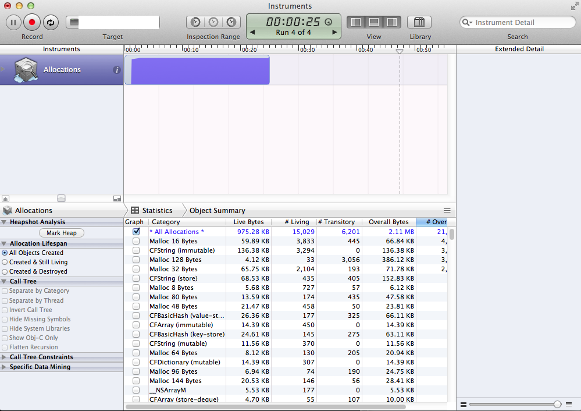Viewport: 581px width, 411px height.
Task: Open the Target chooser field
Action: (113, 22)
